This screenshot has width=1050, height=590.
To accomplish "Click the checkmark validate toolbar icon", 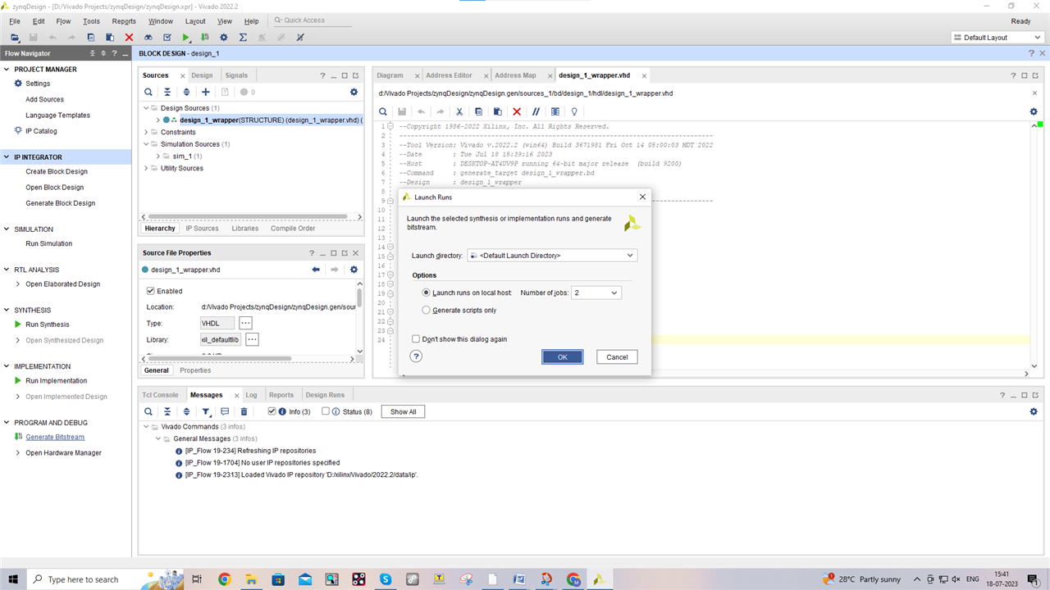I will click(167, 38).
